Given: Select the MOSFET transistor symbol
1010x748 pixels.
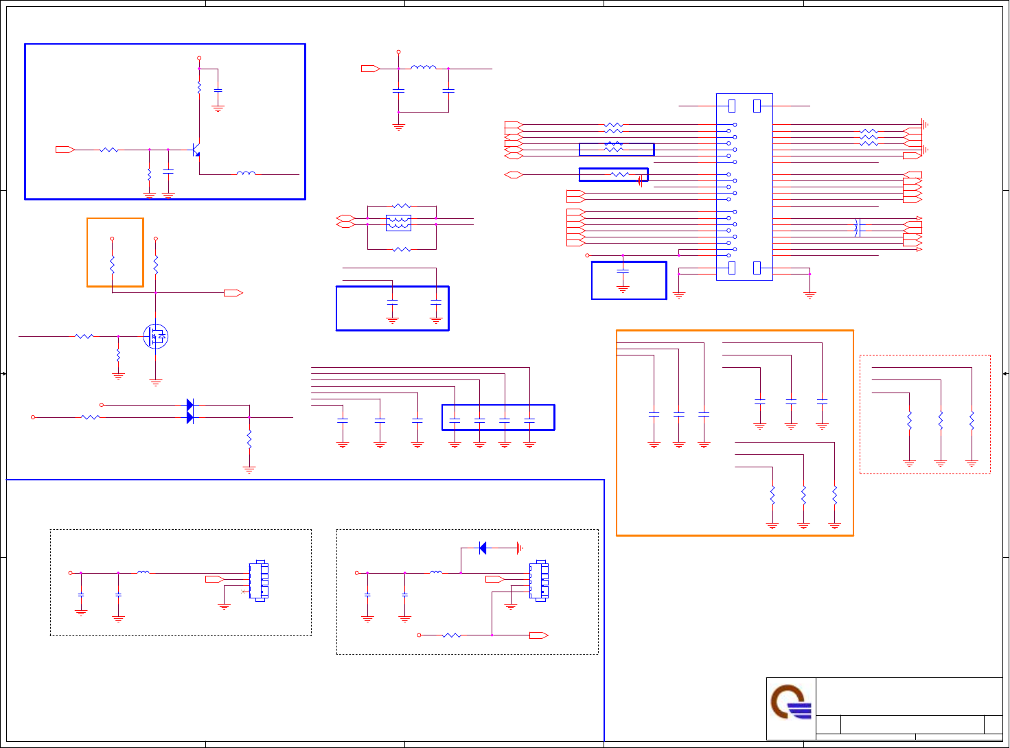Looking at the screenshot, I should point(156,336).
